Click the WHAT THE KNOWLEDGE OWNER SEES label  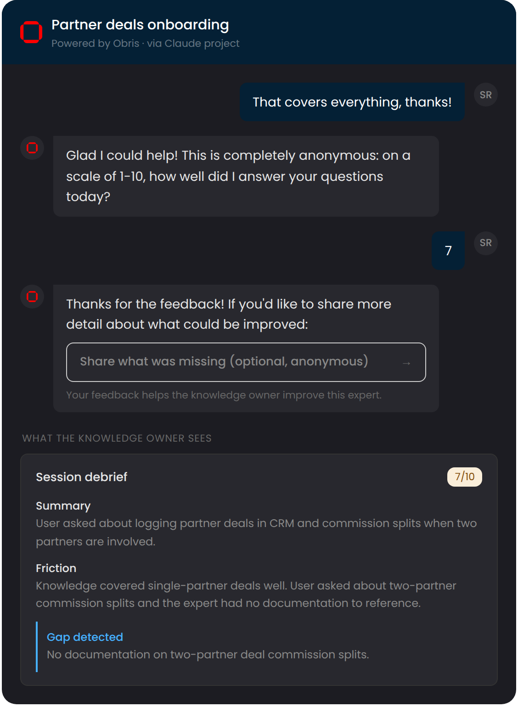[x=117, y=438]
